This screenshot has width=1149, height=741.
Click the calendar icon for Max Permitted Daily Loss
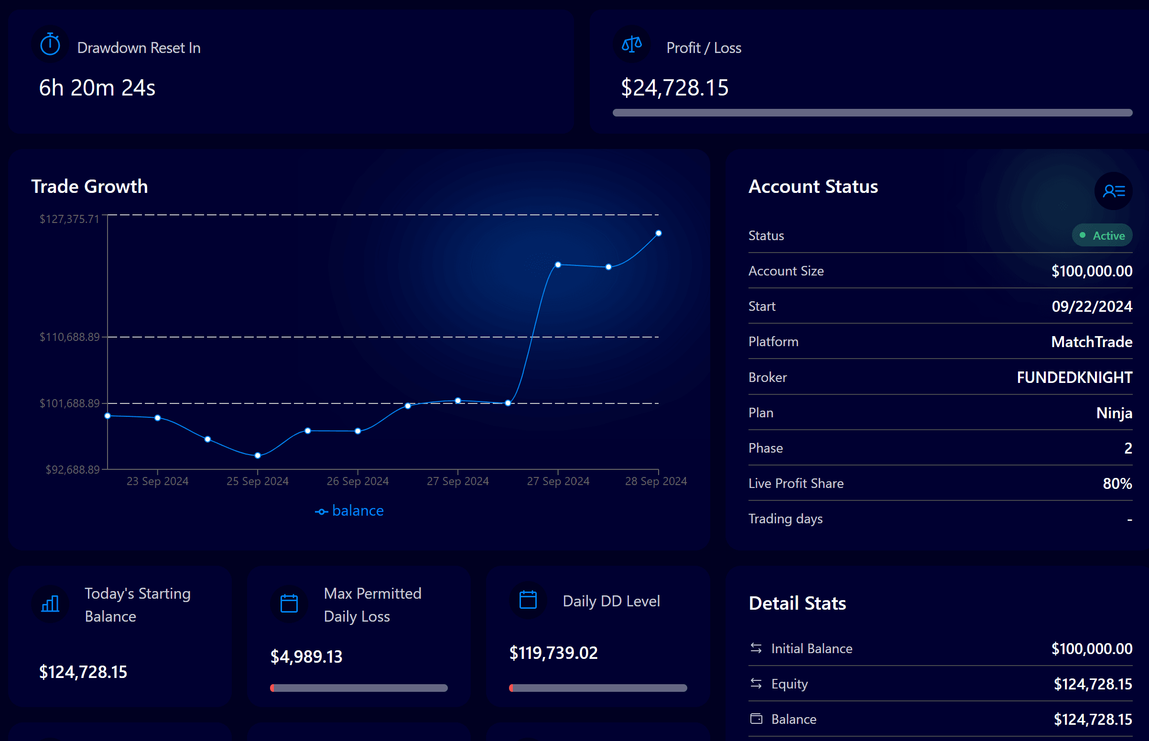(289, 603)
